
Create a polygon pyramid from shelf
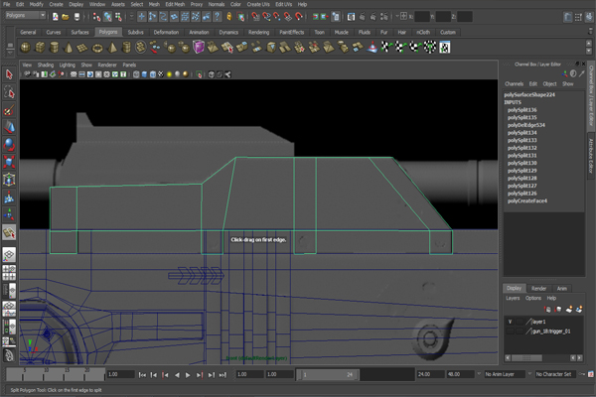pyautogui.click(x=112, y=48)
